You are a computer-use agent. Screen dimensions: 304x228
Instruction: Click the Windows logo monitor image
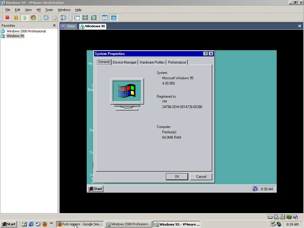(x=127, y=94)
